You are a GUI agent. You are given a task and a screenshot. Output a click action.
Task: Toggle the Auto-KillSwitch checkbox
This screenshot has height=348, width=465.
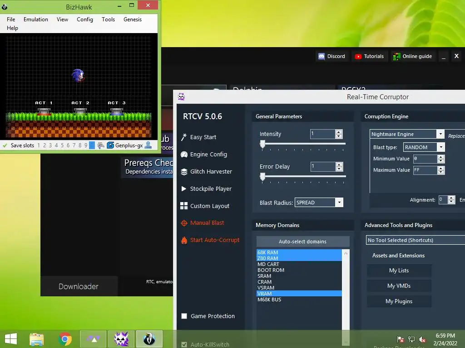coord(184,344)
